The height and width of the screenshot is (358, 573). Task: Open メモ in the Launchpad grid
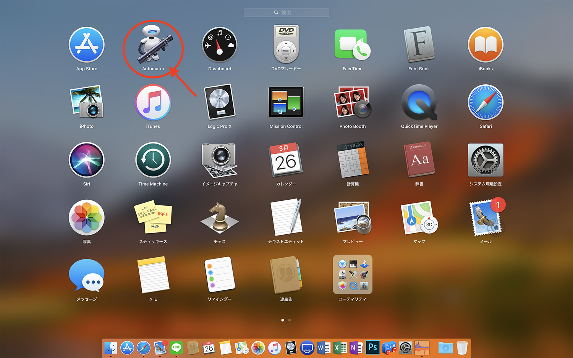click(153, 275)
